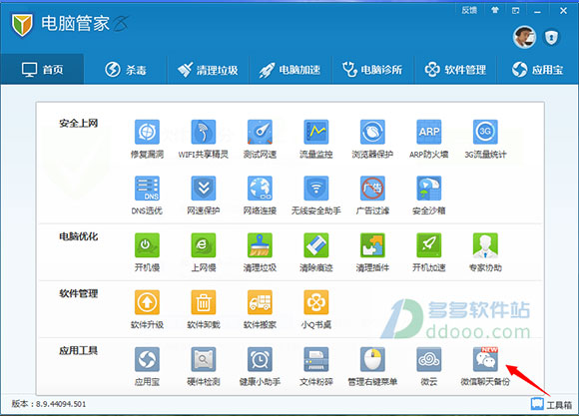Open the skin shirt icon in title bar

coord(495,10)
